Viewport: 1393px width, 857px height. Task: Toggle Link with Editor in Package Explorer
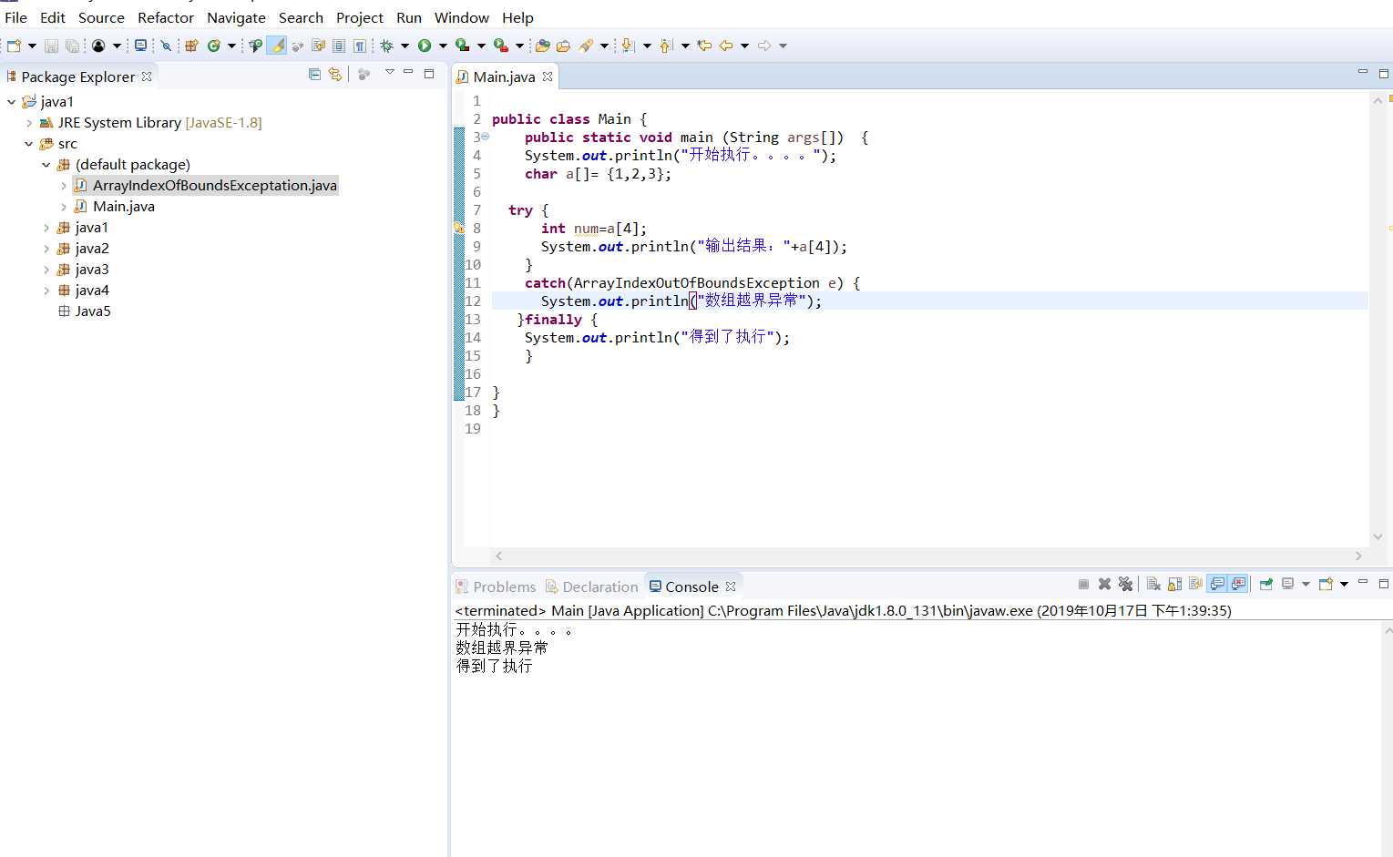tap(335, 75)
